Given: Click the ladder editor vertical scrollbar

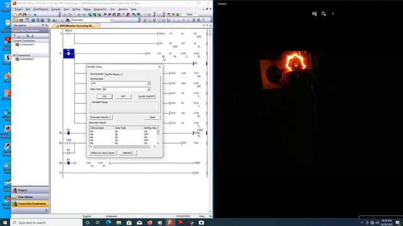Looking at the screenshot, I should tap(210, 121).
